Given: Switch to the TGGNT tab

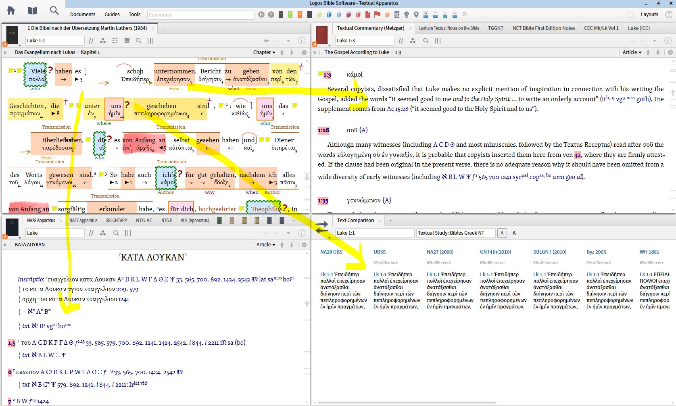Looking at the screenshot, I should click(x=496, y=28).
